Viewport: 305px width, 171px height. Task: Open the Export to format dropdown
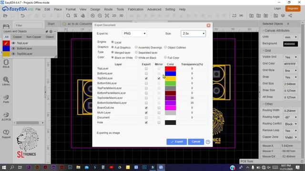click(134, 34)
